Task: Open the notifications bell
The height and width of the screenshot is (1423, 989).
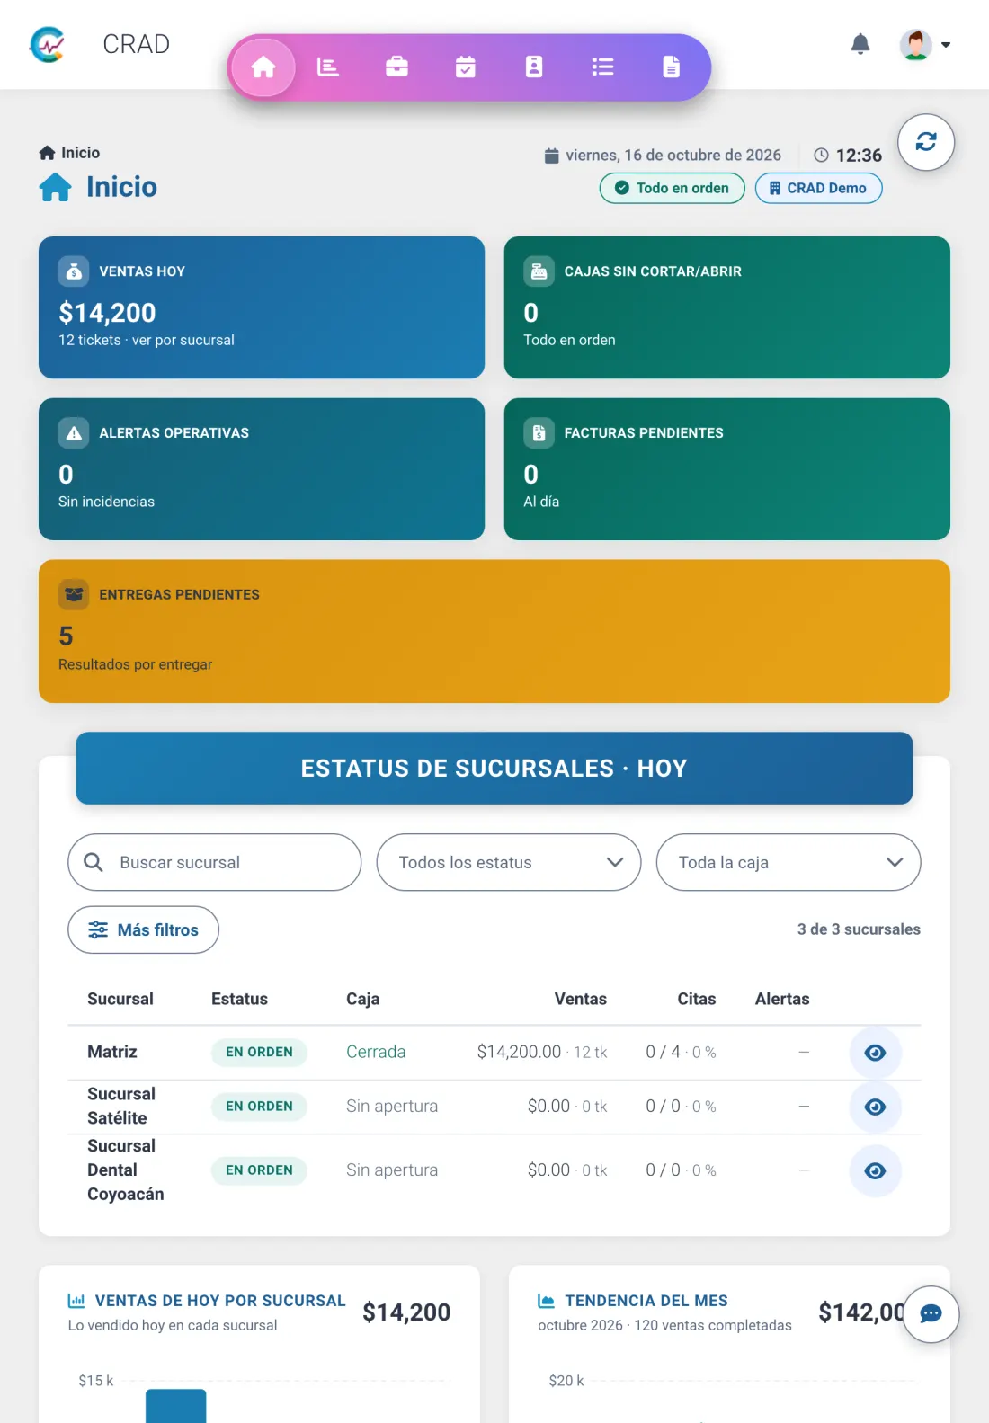Action: (x=860, y=44)
